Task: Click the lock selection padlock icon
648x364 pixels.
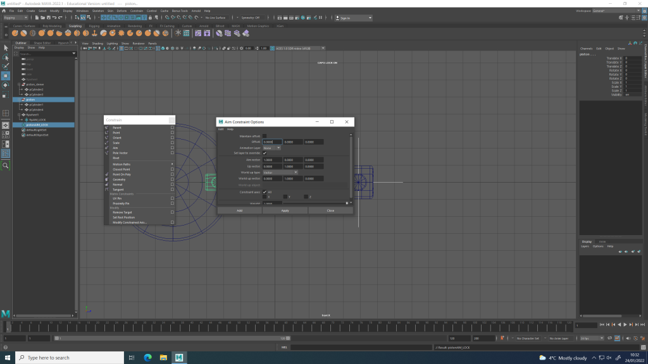Action: [150, 18]
